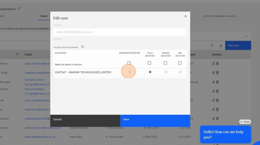Switch to the Users tab
The width and height of the screenshot is (260, 145).
tap(44, 16)
